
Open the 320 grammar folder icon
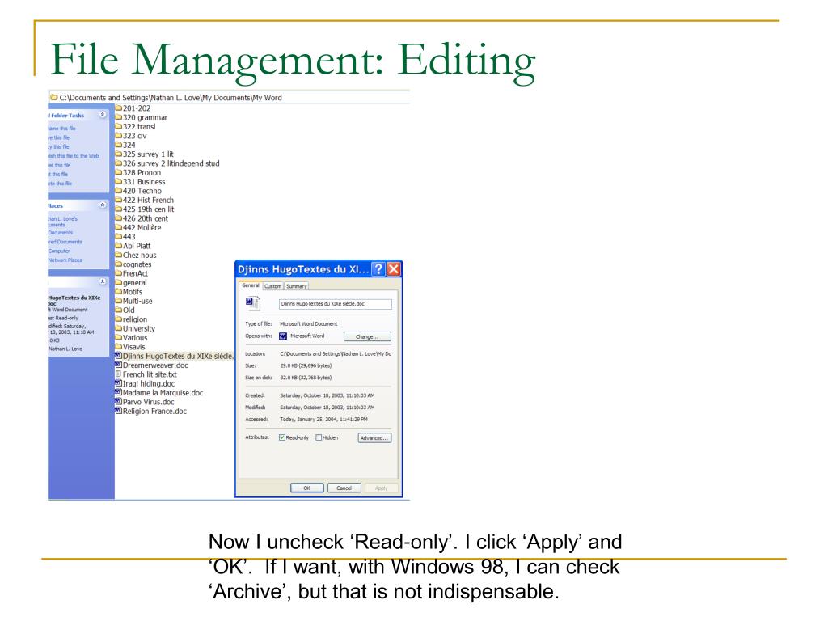click(119, 117)
